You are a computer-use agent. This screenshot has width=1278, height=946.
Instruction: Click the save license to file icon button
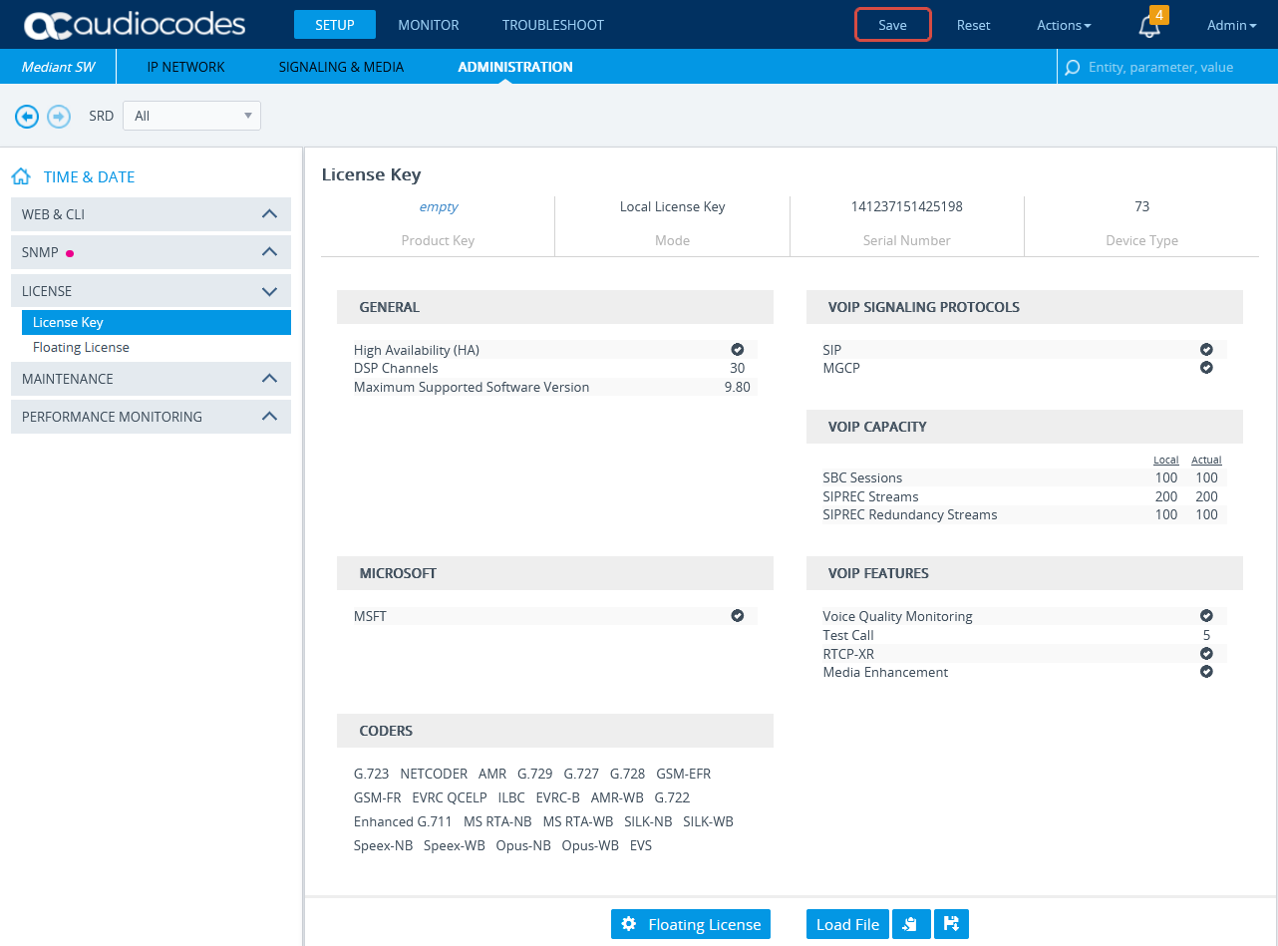click(951, 924)
